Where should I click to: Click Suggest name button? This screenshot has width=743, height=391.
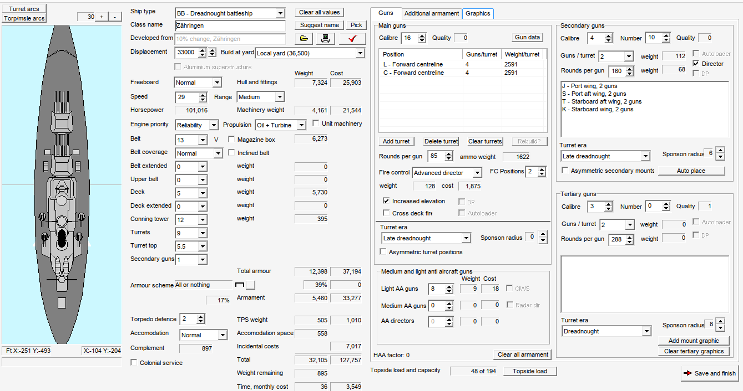click(x=320, y=25)
